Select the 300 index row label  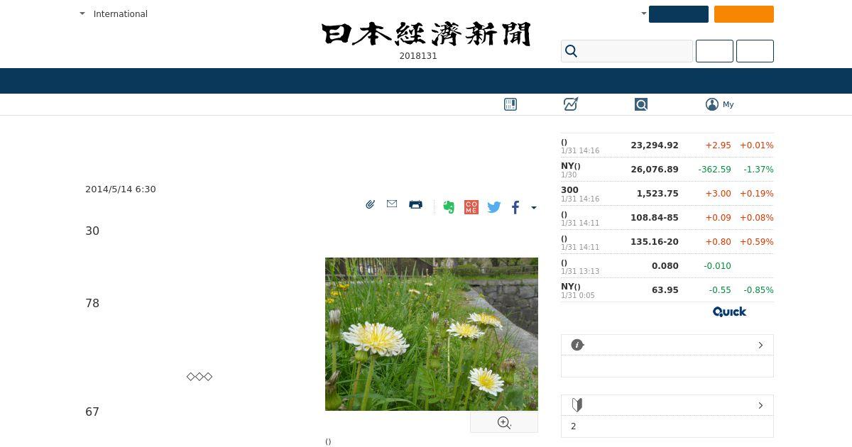569,190
